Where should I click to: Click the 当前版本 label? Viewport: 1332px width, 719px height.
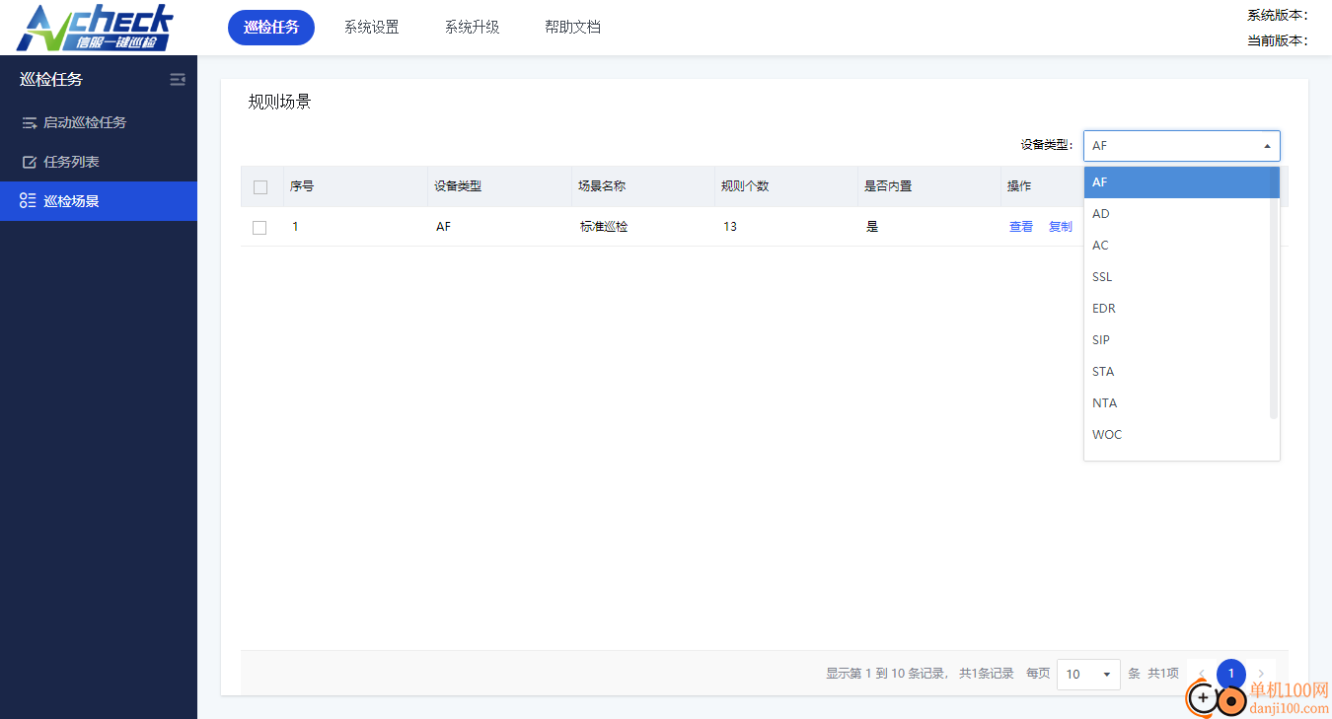(1278, 40)
